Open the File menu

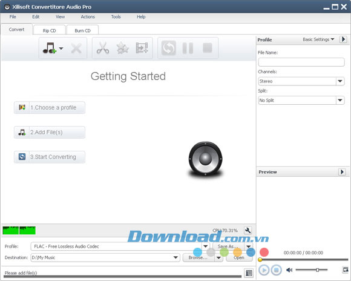click(13, 16)
